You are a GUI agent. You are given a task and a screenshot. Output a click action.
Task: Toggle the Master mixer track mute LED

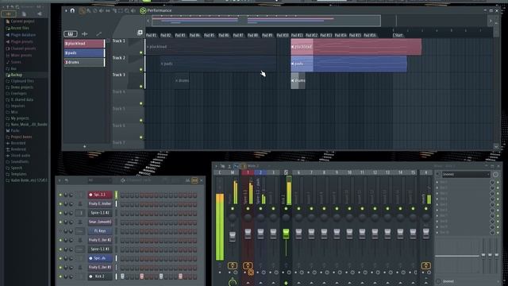[x=233, y=209]
